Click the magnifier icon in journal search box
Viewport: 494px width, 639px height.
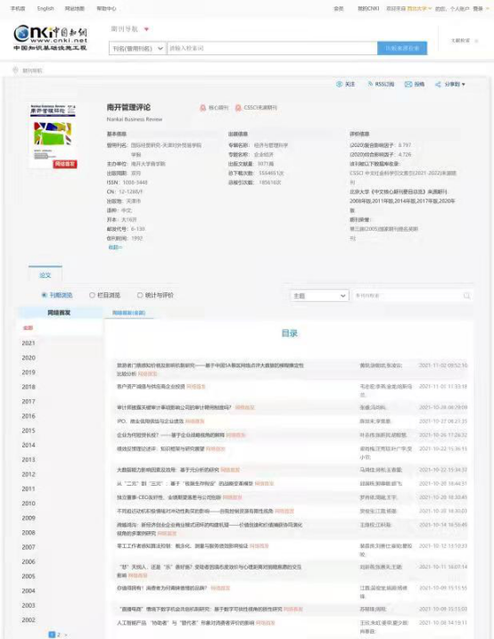(466, 296)
